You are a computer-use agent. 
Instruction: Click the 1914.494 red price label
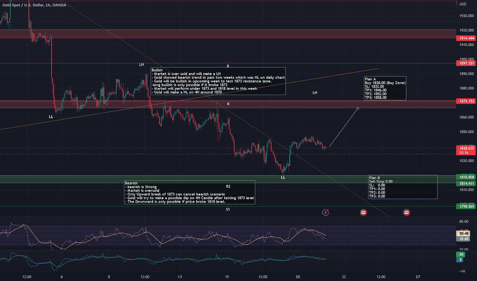(466, 38)
